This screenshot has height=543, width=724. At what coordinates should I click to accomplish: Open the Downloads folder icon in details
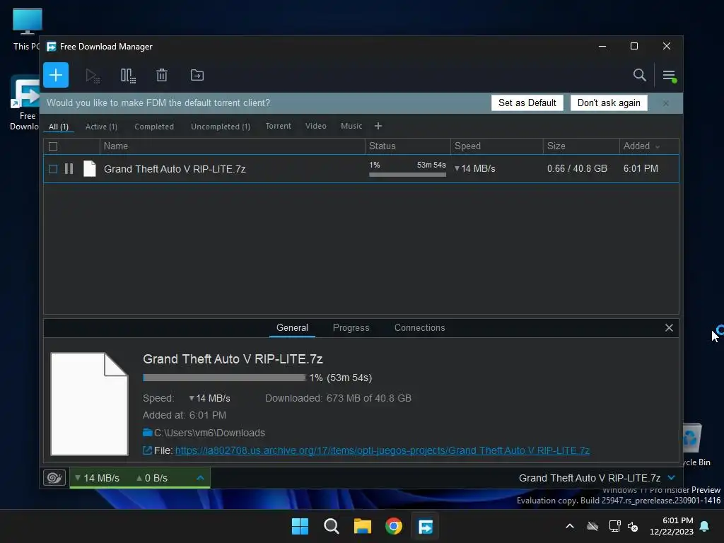tap(147, 433)
